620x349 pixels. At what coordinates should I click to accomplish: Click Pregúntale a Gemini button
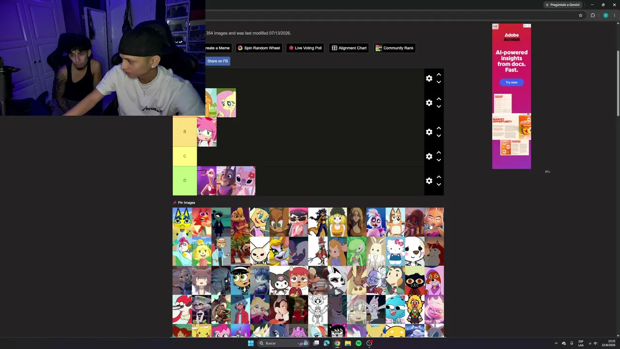tap(563, 5)
